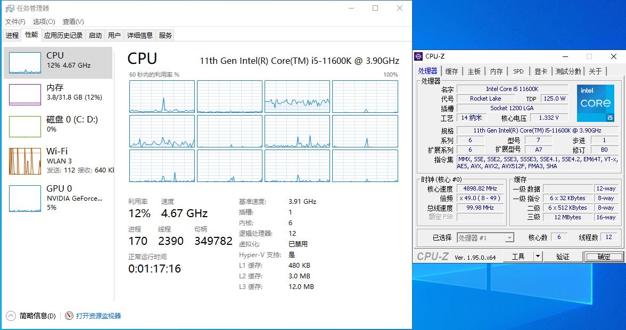Click the resource monitor icon at bottom
Image resolution: width=626 pixels, height=330 pixels.
[x=69, y=316]
